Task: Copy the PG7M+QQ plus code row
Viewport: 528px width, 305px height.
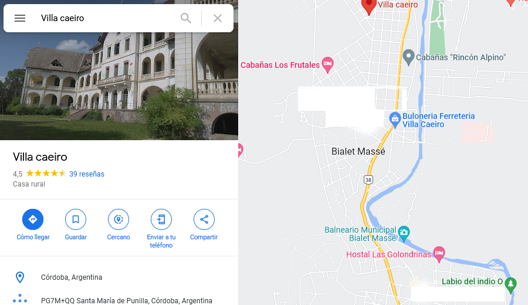Action: point(119,300)
